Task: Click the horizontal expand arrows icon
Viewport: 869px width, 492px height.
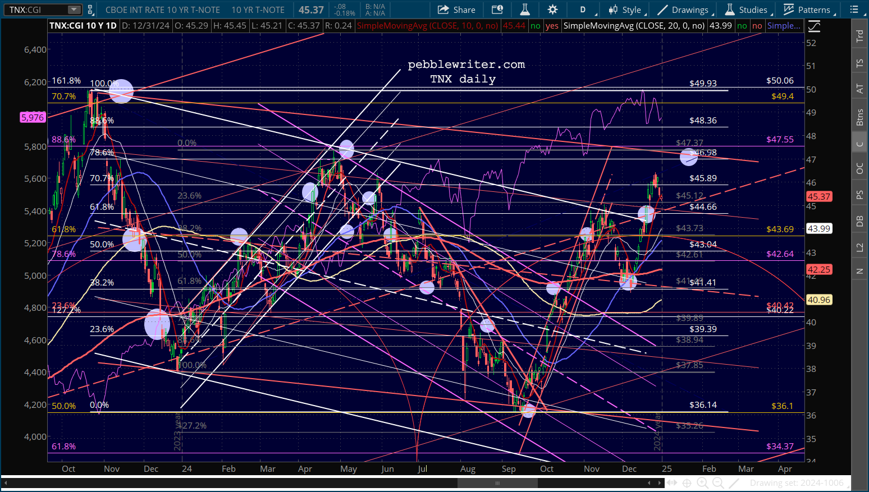Action: 672,483
